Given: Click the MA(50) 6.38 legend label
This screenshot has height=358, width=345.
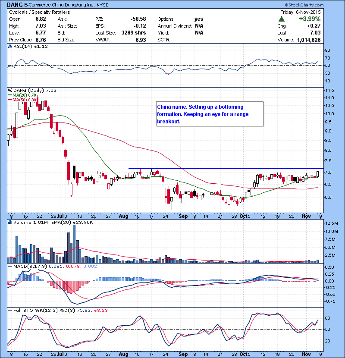Looking at the screenshot, I should tap(24, 100).
